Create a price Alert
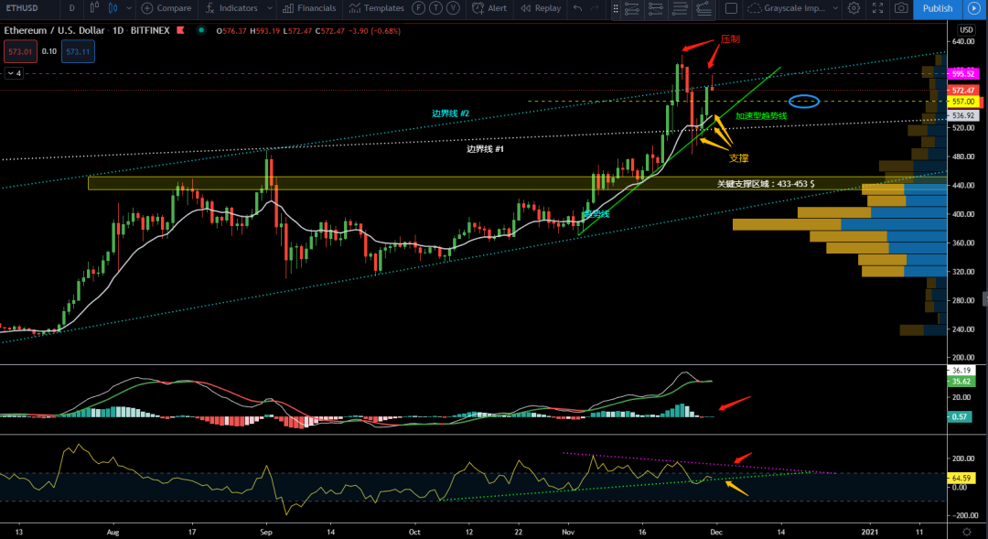 coord(489,8)
